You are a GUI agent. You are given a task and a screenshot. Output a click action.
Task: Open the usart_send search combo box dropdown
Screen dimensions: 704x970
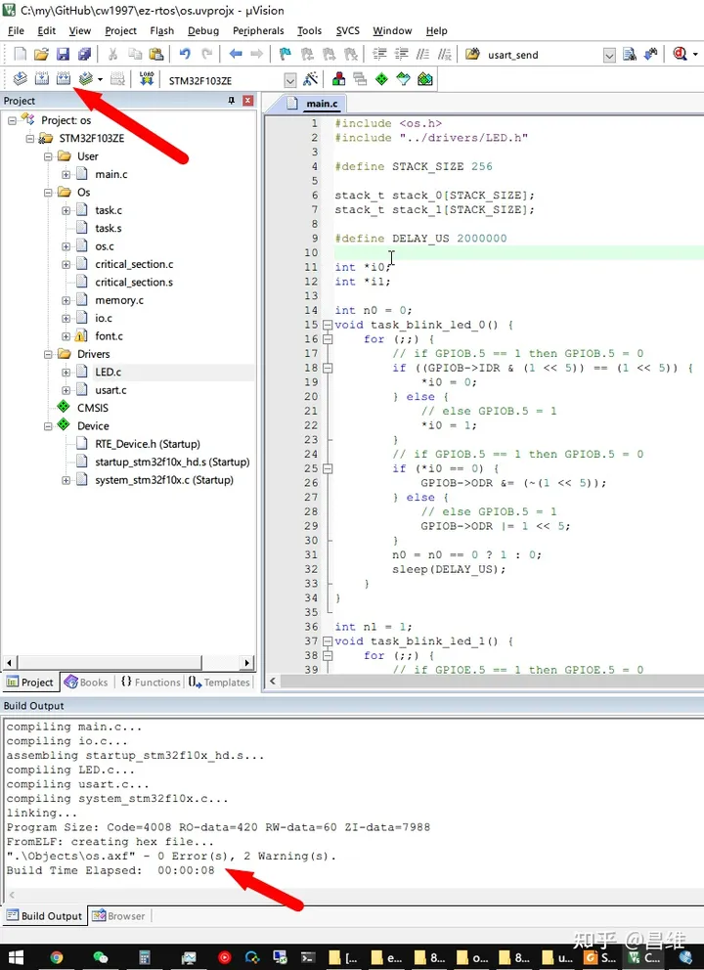click(x=609, y=55)
